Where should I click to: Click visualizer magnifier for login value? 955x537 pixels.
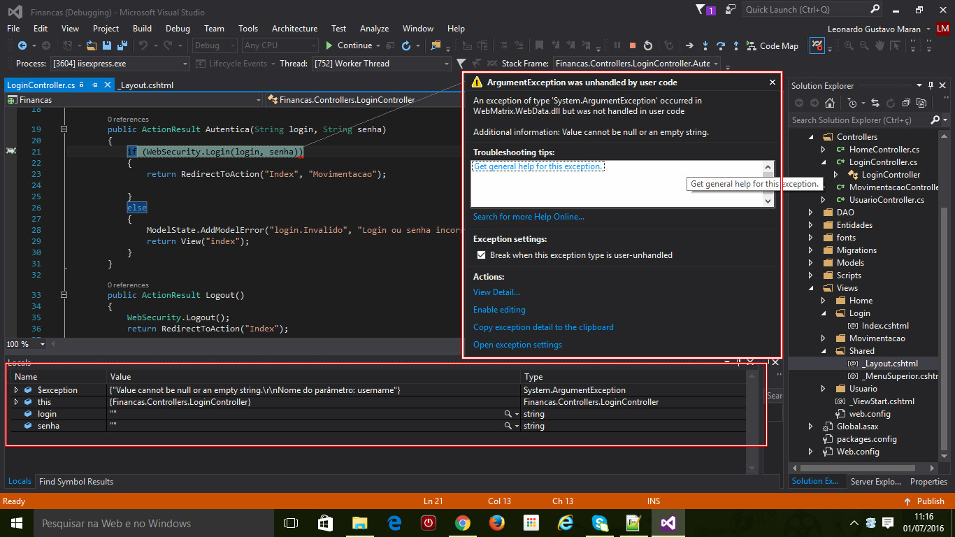point(508,414)
